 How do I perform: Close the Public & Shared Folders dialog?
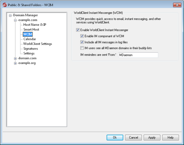[177, 5]
